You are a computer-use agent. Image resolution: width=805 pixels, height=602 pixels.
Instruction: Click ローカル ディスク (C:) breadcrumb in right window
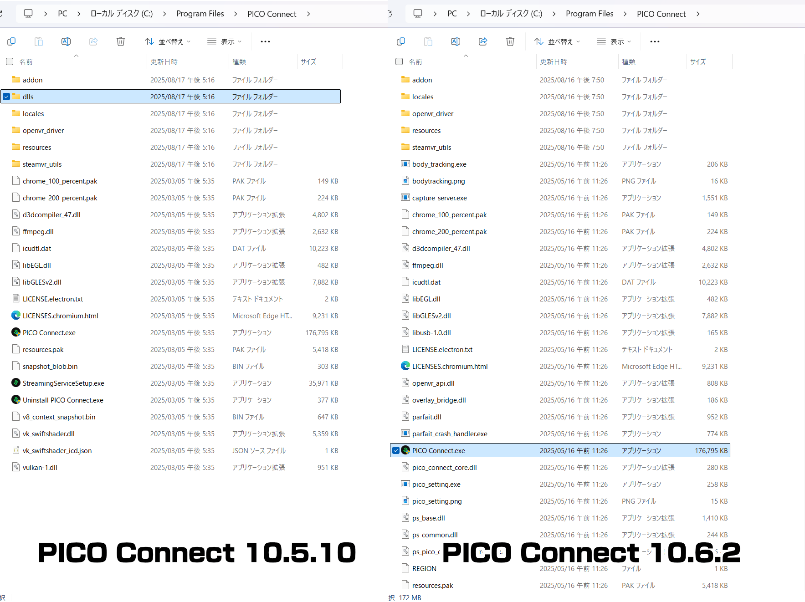511,14
